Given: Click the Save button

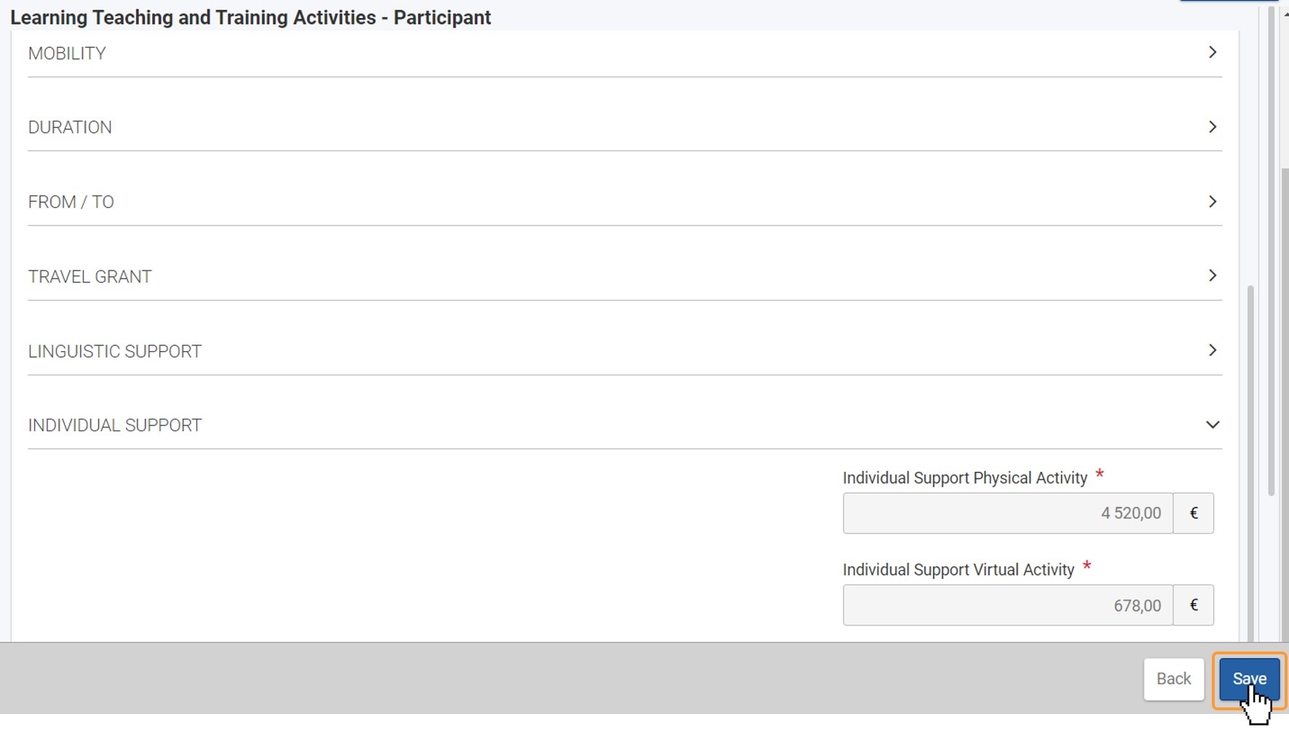Looking at the screenshot, I should (1249, 678).
